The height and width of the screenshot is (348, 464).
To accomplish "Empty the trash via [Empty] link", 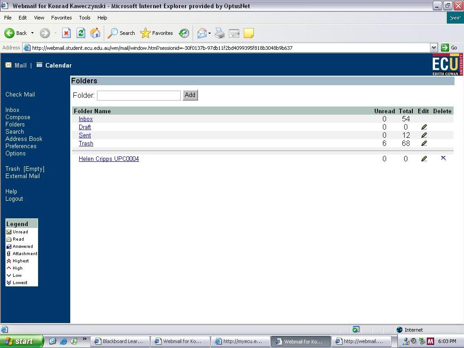I will point(34,169).
